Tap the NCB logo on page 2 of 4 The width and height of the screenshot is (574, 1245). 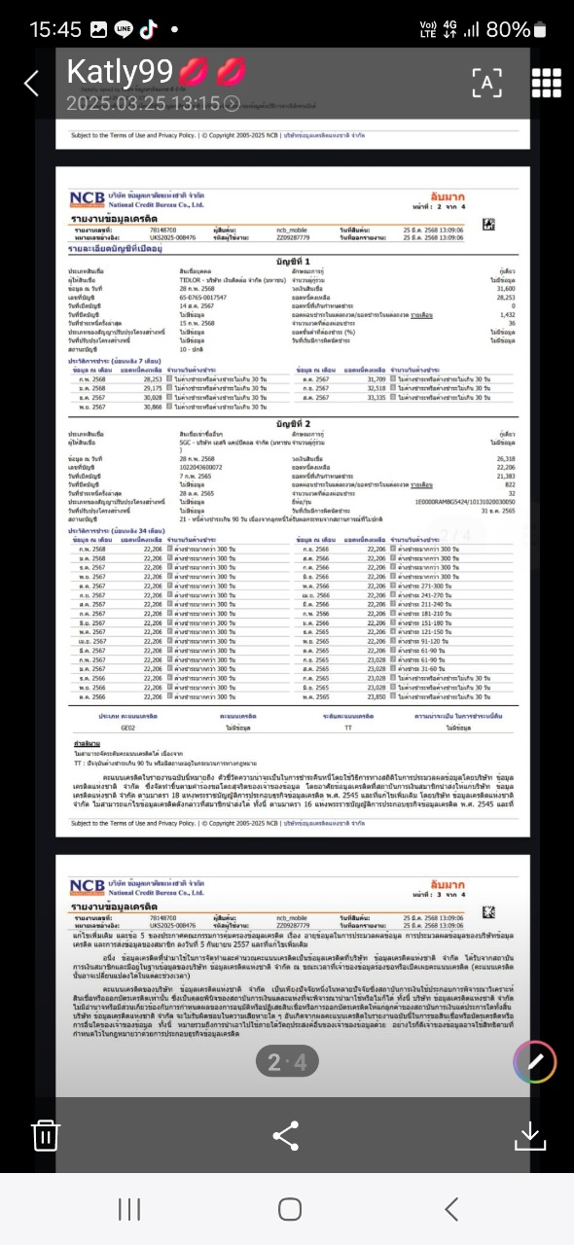(x=88, y=199)
